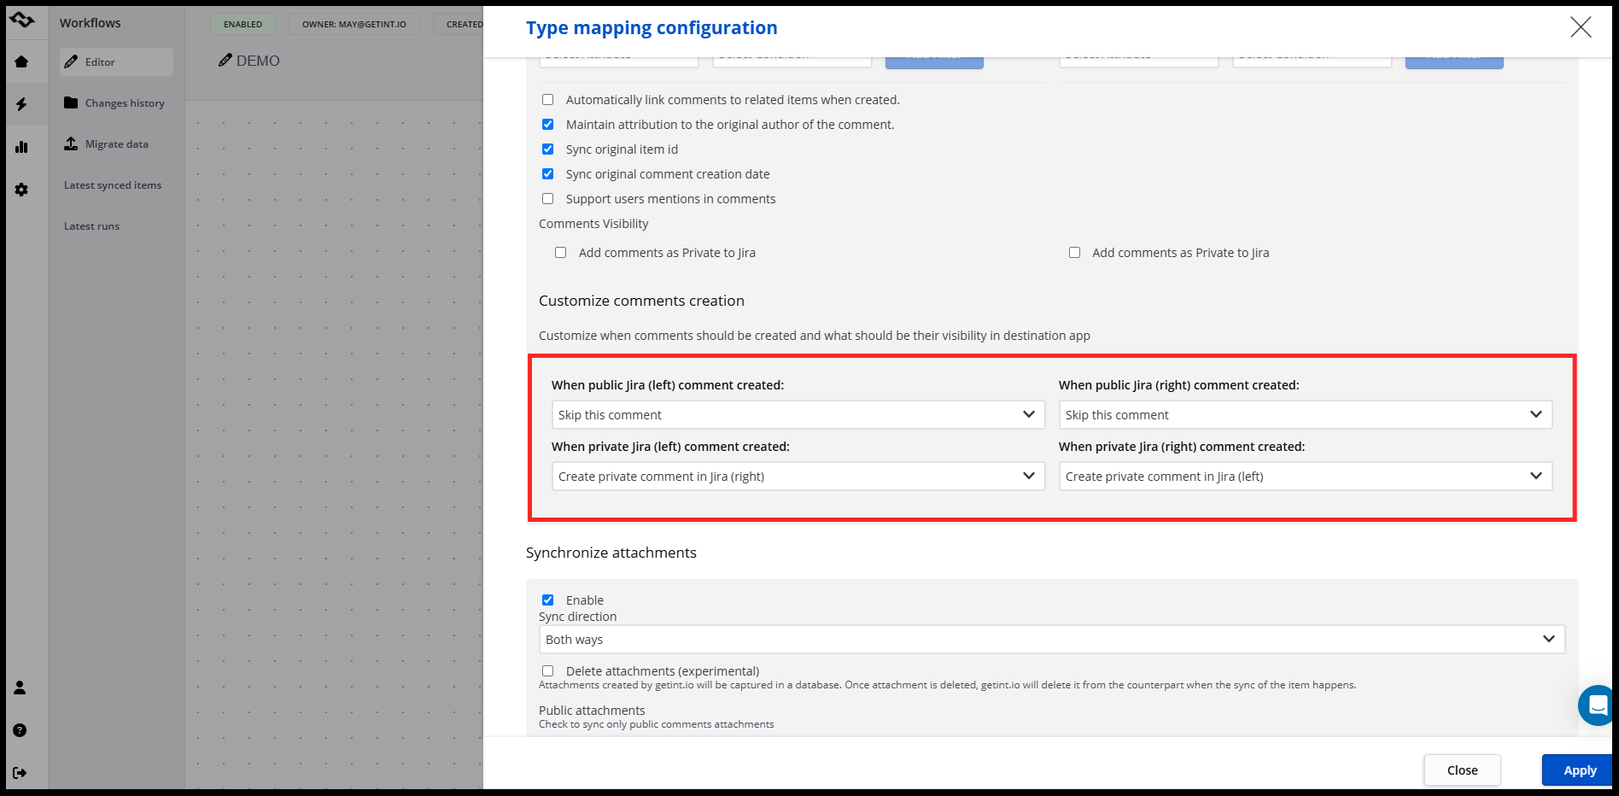Check Support users mentions in comments
This screenshot has height=796, width=1619.
click(548, 199)
